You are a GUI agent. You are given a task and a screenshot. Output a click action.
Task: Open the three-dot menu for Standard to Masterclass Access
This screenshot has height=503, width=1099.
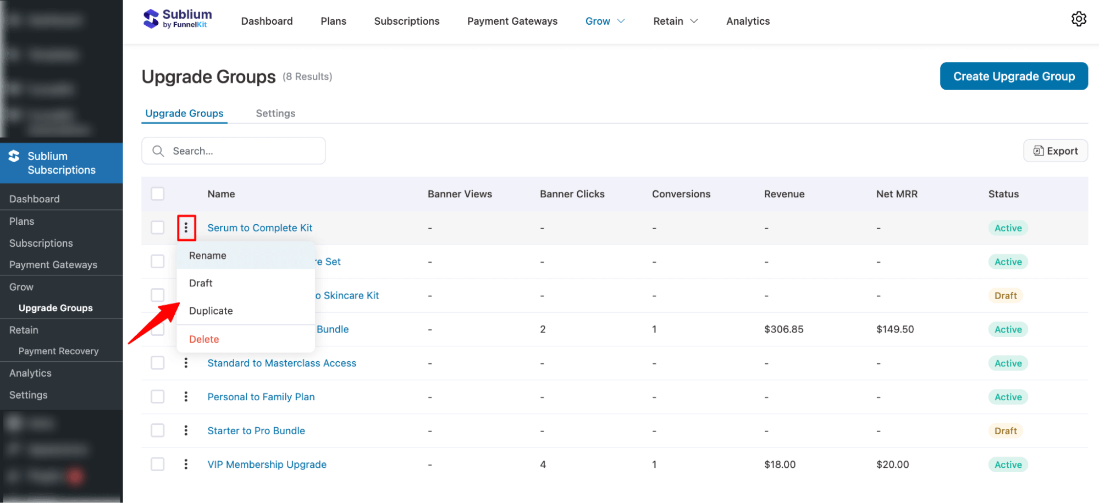(x=186, y=363)
